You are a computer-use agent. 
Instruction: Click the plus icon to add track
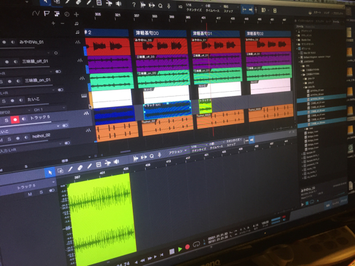[77, 15]
